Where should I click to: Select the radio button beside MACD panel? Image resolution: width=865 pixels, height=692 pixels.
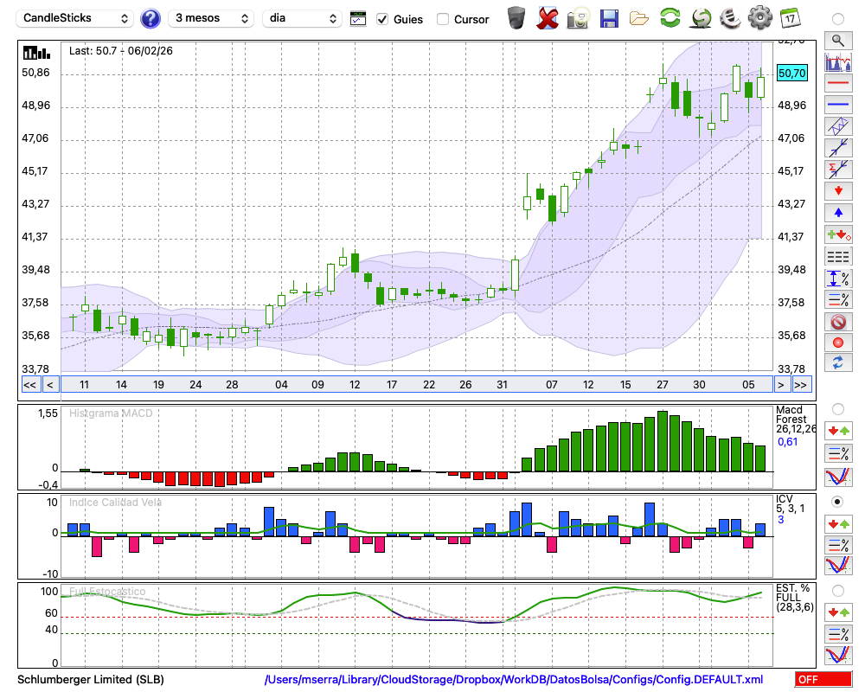click(837, 408)
